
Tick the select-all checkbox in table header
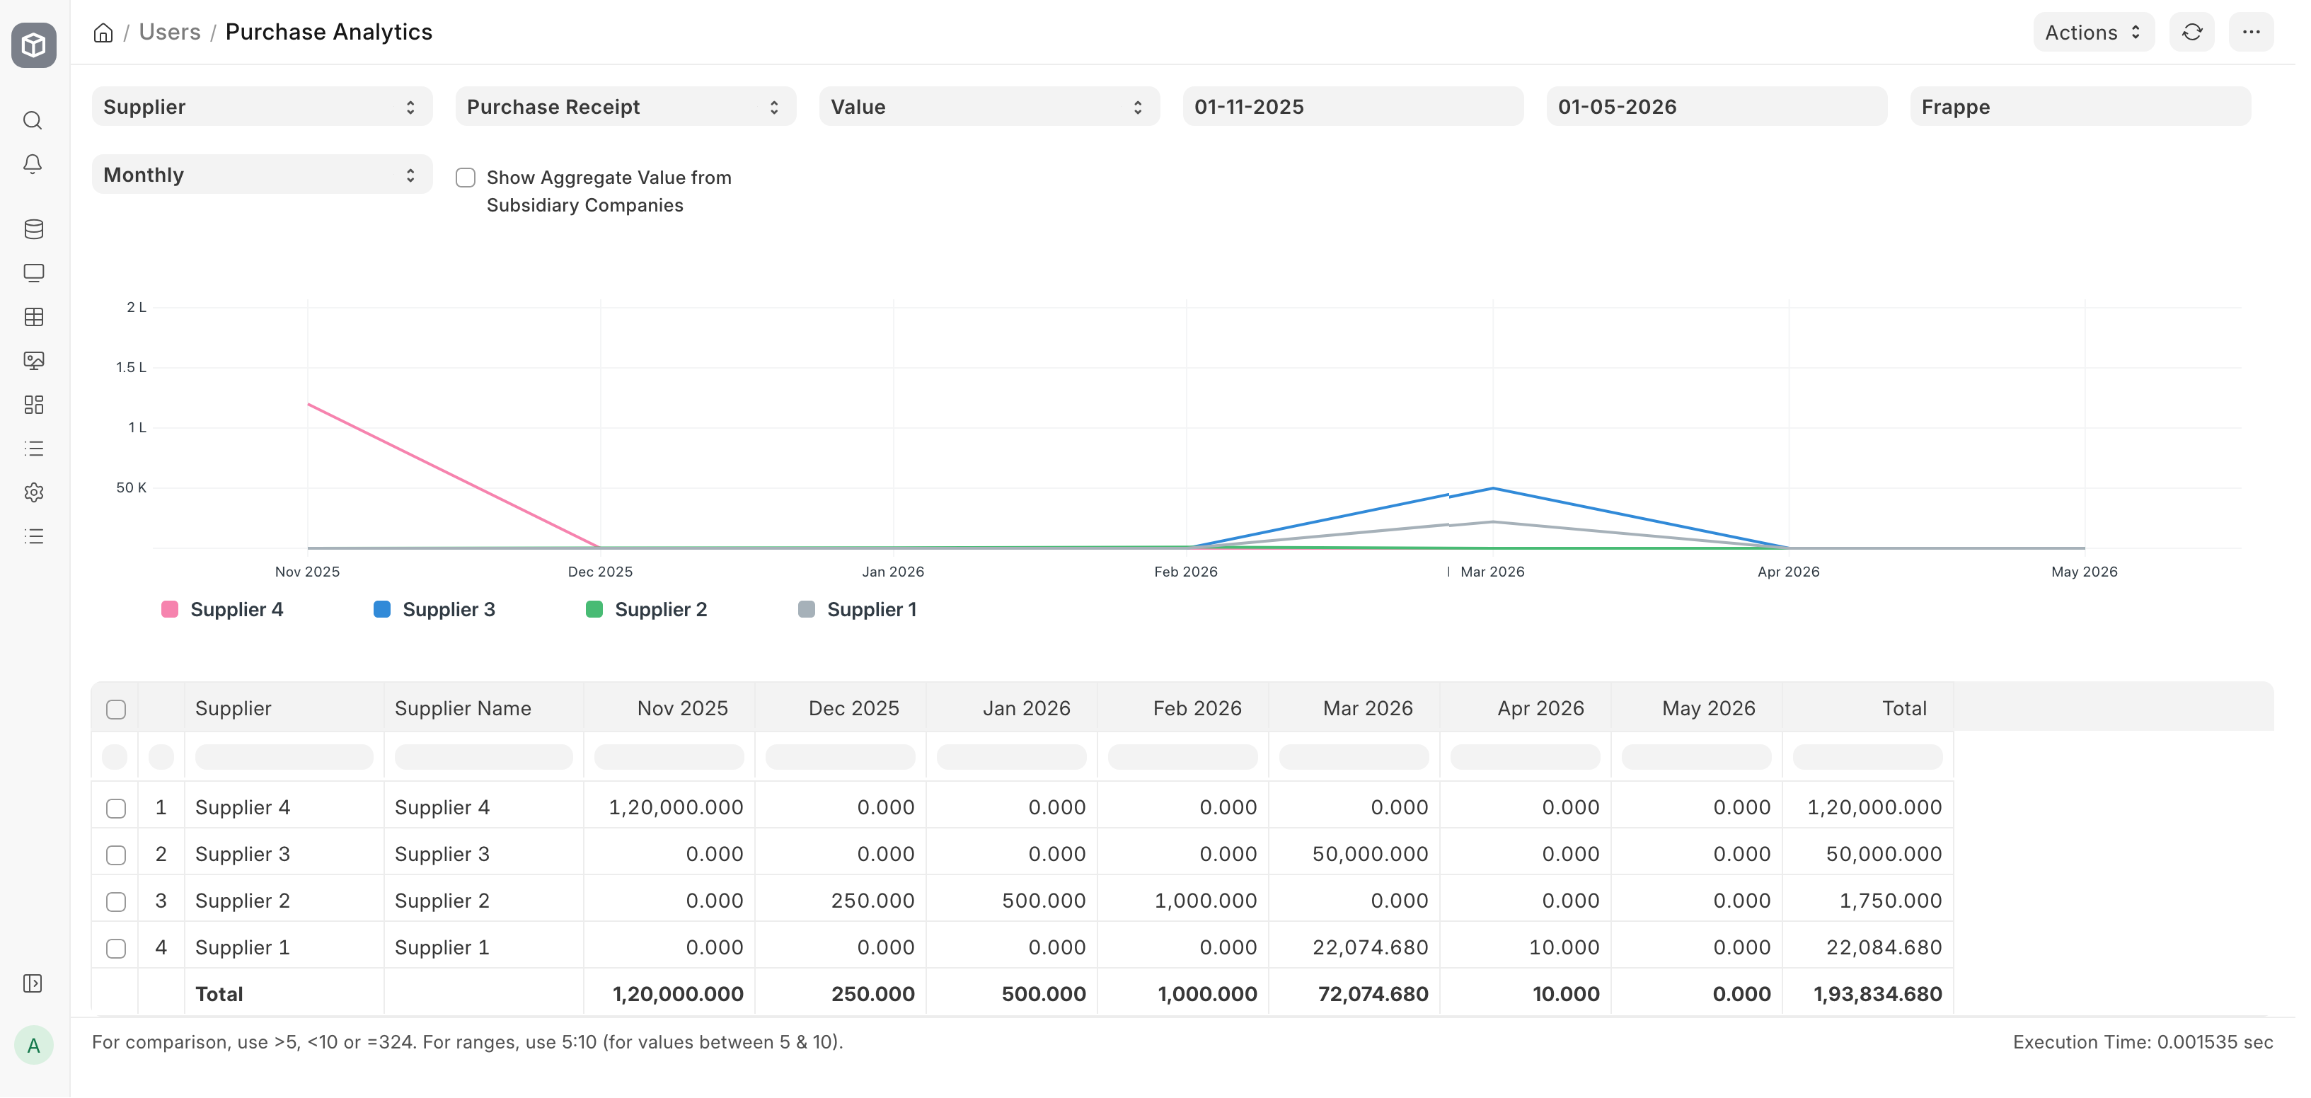pos(116,710)
